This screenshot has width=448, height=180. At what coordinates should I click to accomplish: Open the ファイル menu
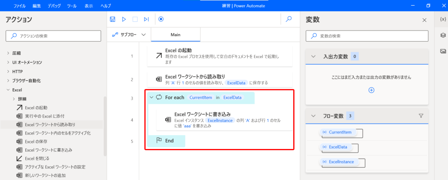[x=19, y=6]
